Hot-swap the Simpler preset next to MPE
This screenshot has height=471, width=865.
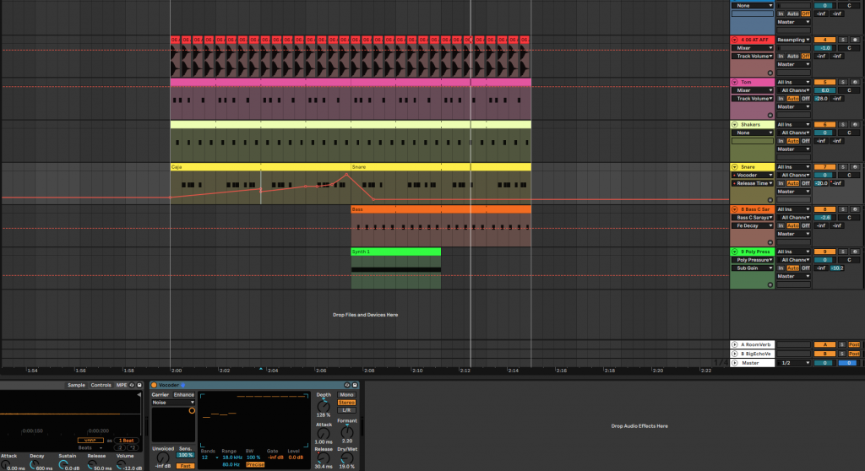pyautogui.click(x=132, y=385)
